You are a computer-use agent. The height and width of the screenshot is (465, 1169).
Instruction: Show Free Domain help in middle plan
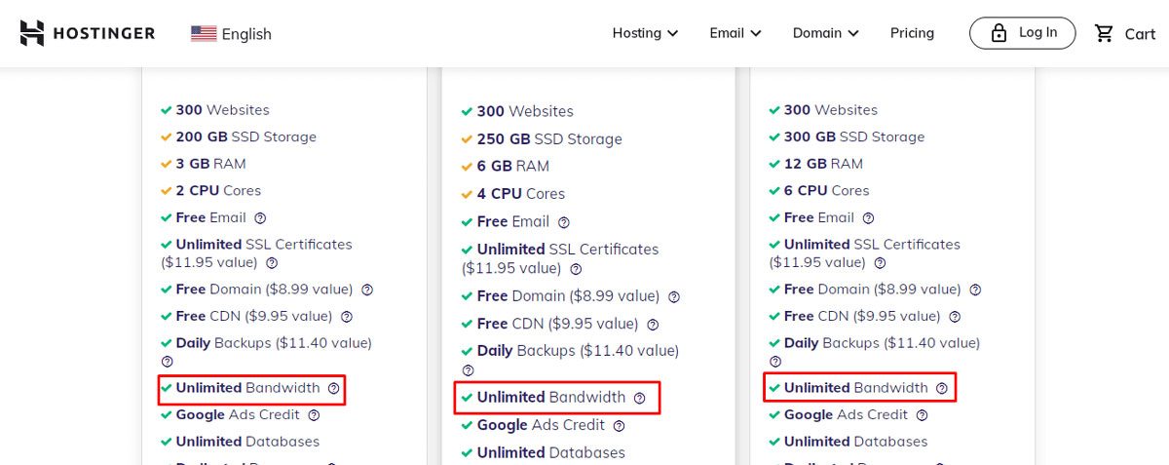(x=674, y=297)
